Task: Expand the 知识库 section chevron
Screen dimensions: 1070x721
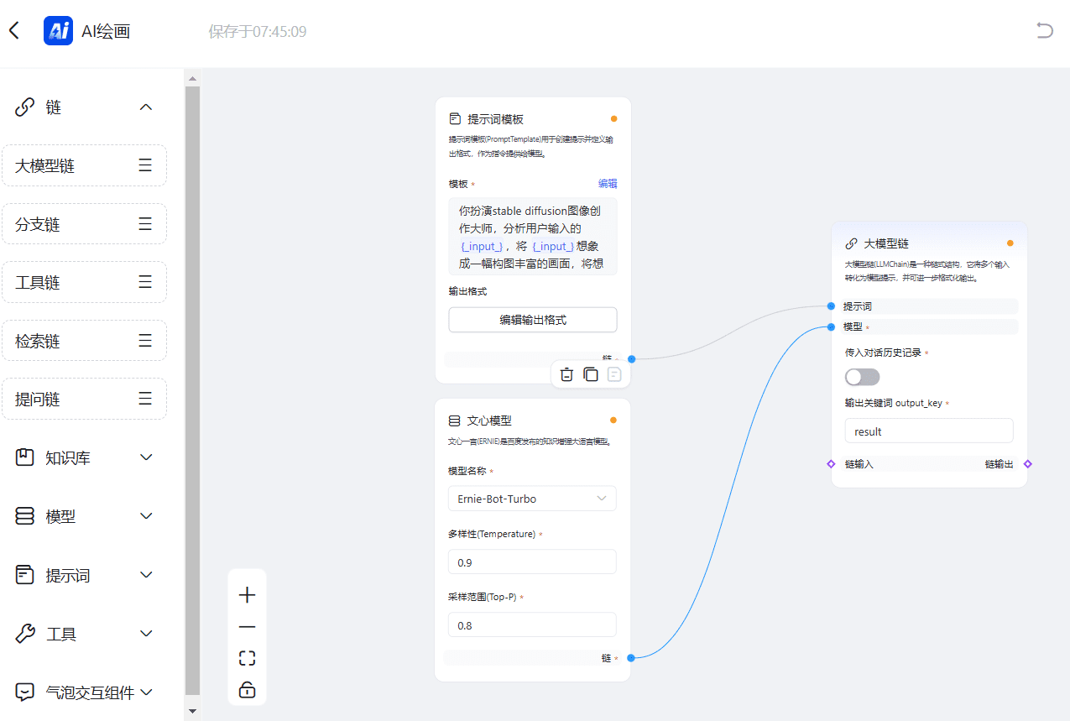Action: (x=146, y=457)
